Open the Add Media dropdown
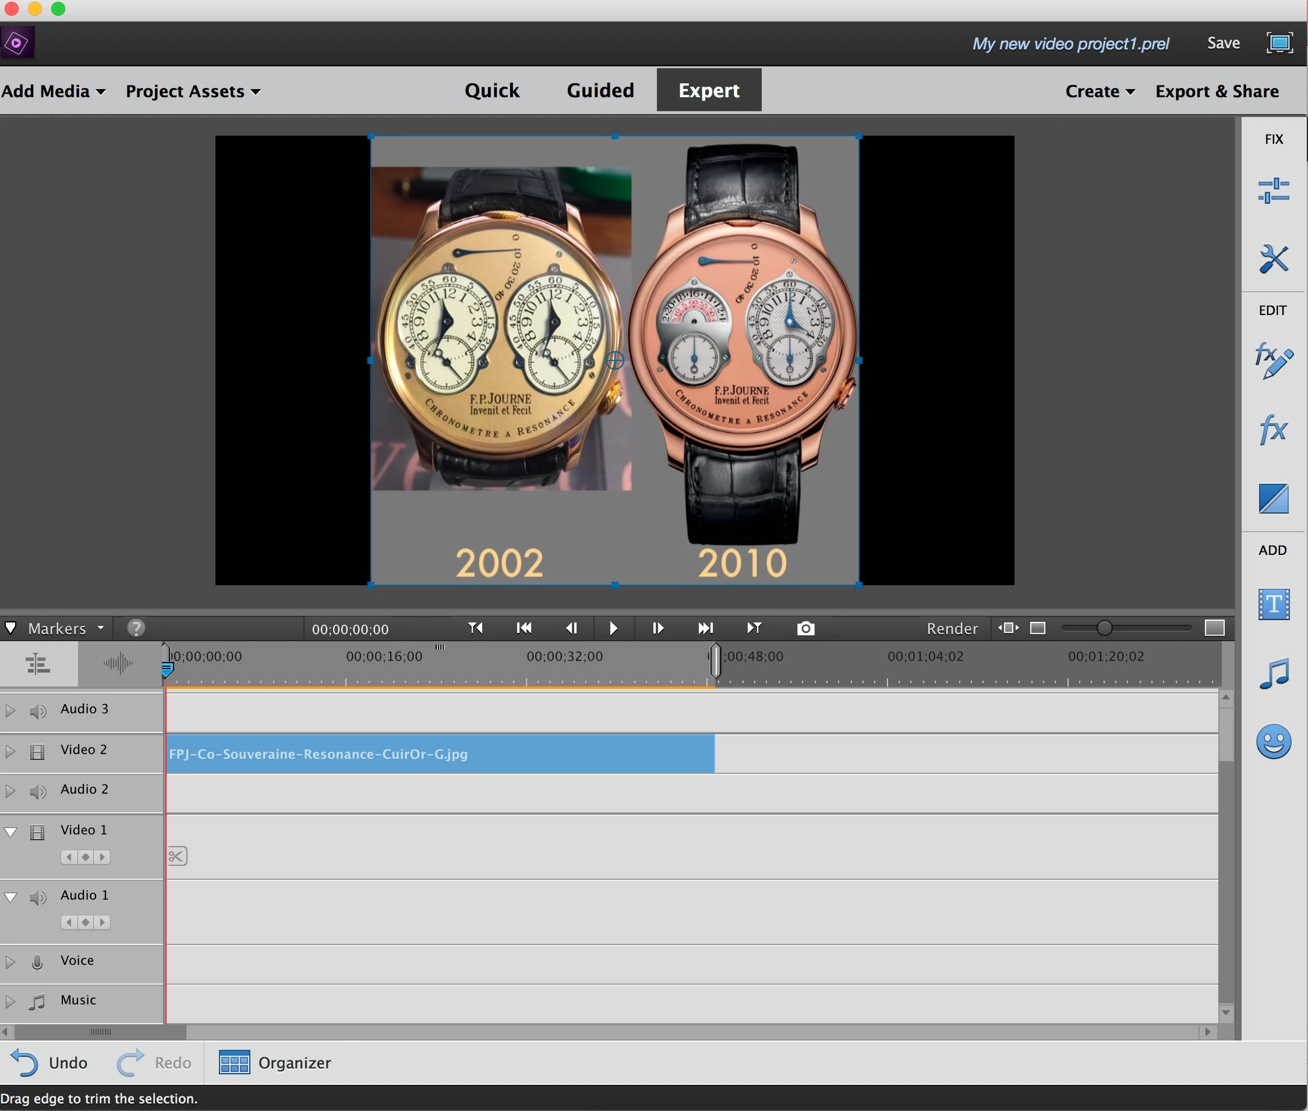 point(53,91)
